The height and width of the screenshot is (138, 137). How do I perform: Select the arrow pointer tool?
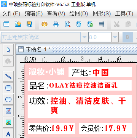8,50
